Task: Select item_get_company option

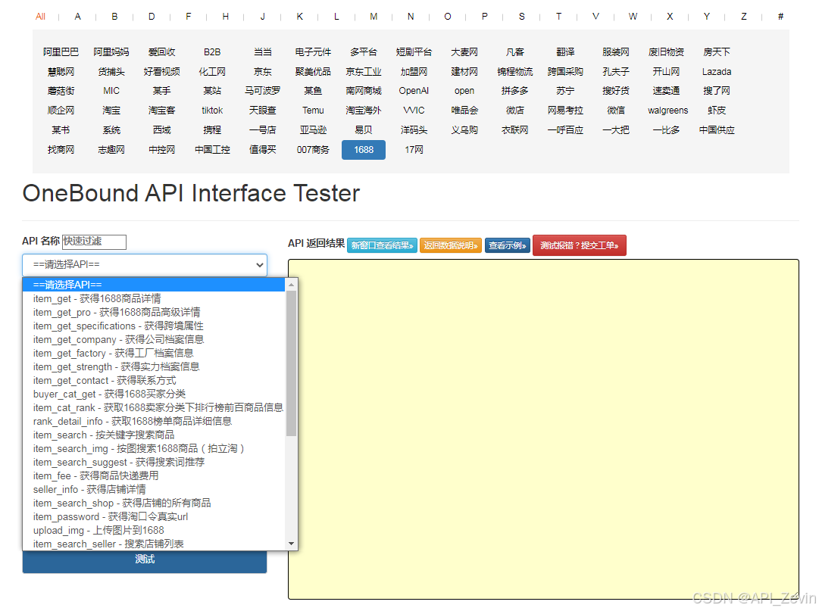Action: [x=154, y=340]
